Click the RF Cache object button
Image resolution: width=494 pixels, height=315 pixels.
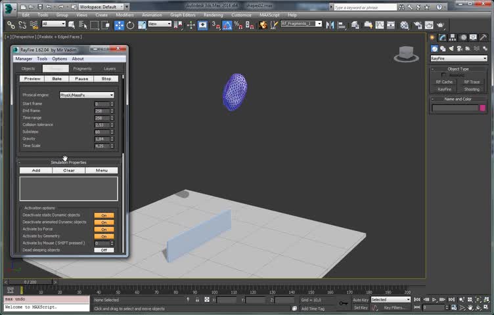tap(444, 82)
